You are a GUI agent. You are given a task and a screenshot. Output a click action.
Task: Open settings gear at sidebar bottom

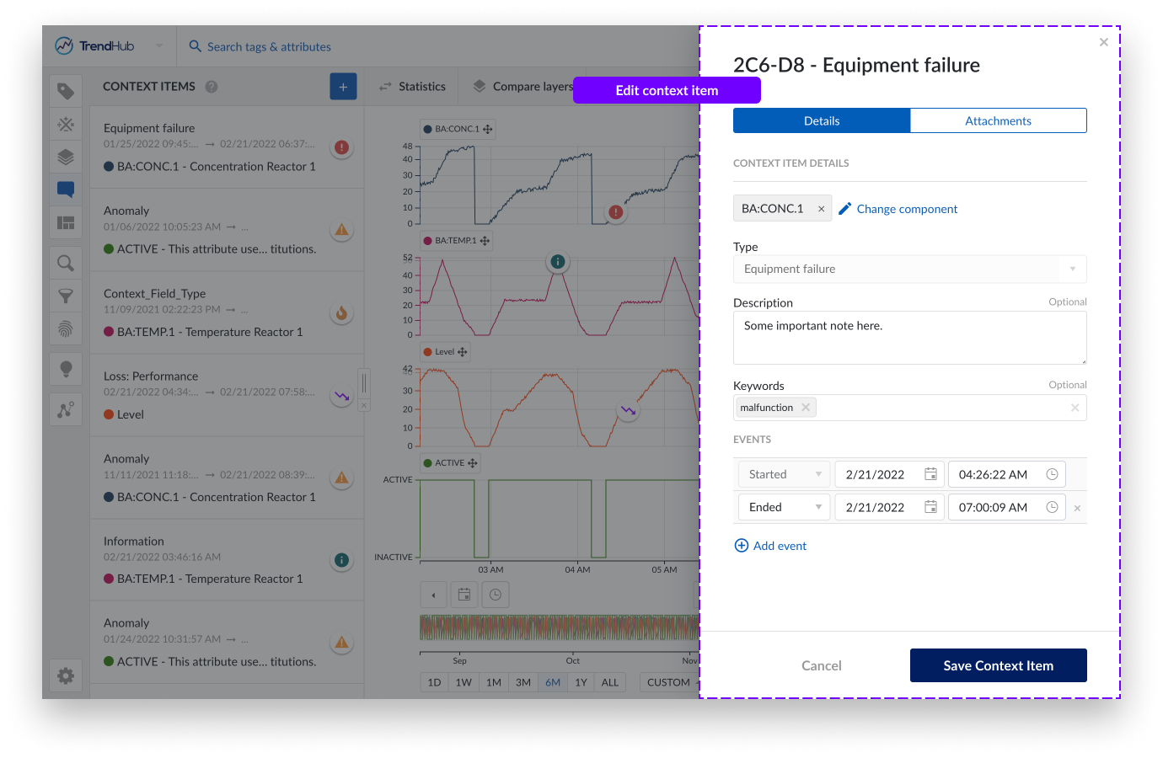[x=66, y=675]
